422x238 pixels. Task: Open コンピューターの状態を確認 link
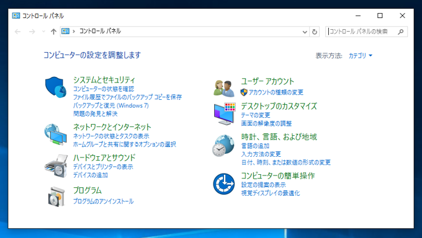coord(104,89)
